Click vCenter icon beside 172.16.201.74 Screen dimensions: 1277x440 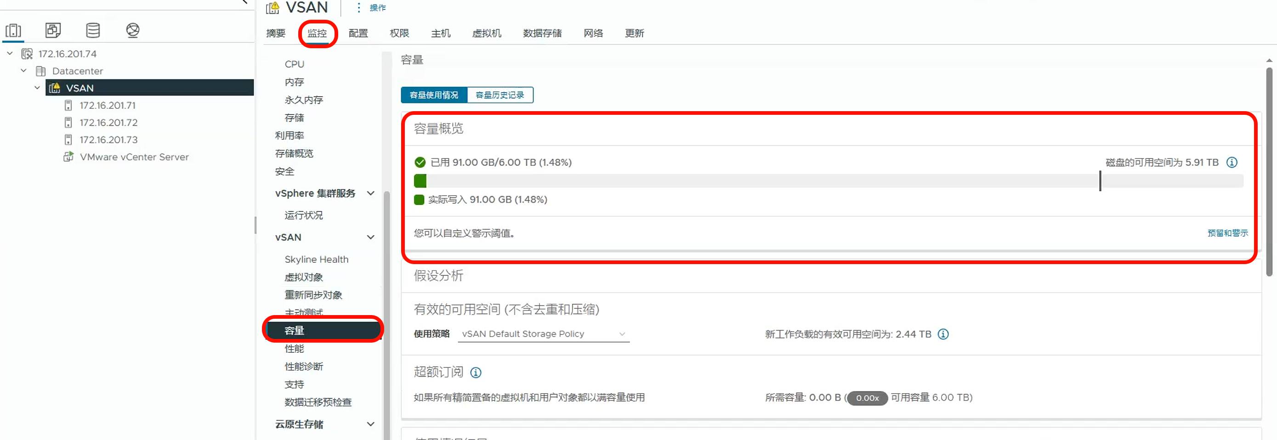pyautogui.click(x=27, y=54)
